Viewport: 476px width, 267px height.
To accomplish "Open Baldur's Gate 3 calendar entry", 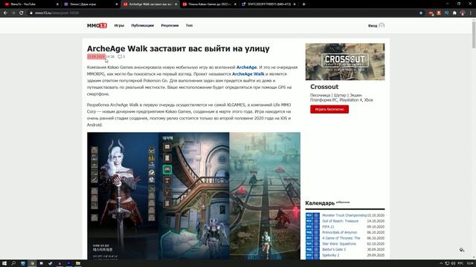I will click(334, 249).
